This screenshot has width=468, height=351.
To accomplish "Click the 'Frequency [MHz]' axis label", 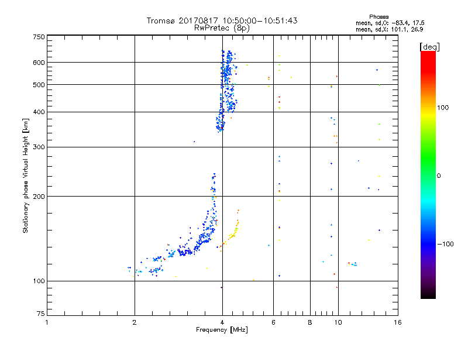I will (222, 330).
